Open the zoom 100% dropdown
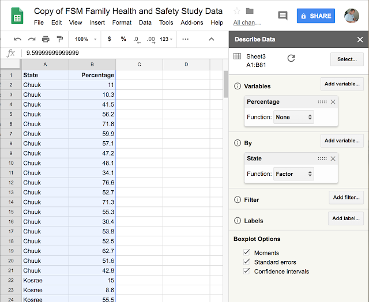369x302 pixels. pos(85,39)
